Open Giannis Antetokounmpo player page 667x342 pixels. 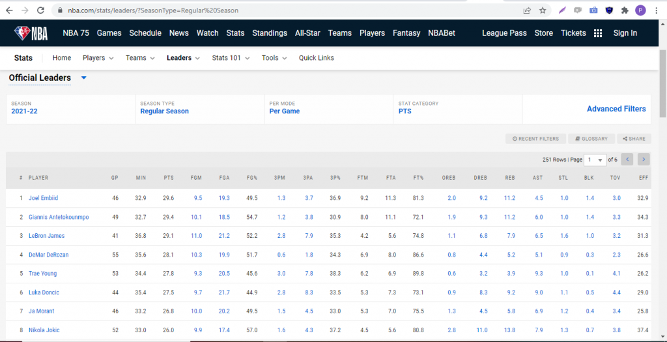(x=59, y=217)
